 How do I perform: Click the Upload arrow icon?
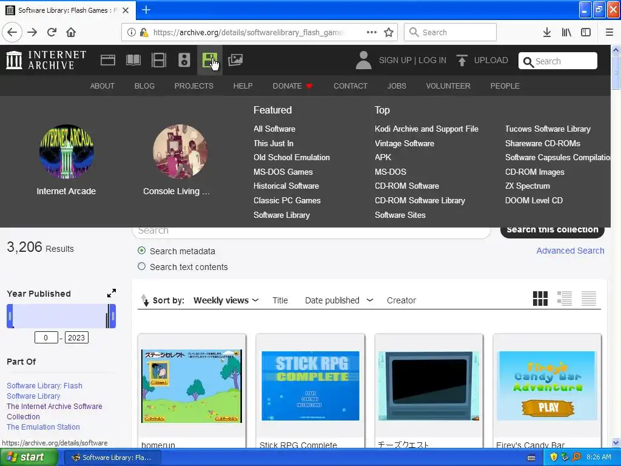[x=462, y=60]
